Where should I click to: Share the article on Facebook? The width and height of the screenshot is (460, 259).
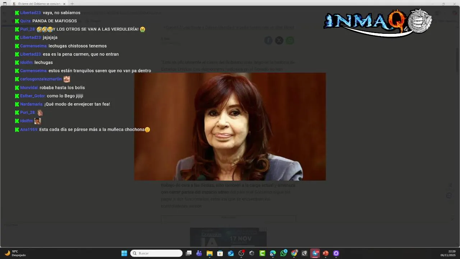(x=268, y=41)
